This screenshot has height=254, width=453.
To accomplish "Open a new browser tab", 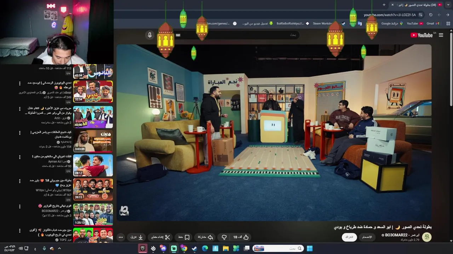I will click(x=384, y=5).
